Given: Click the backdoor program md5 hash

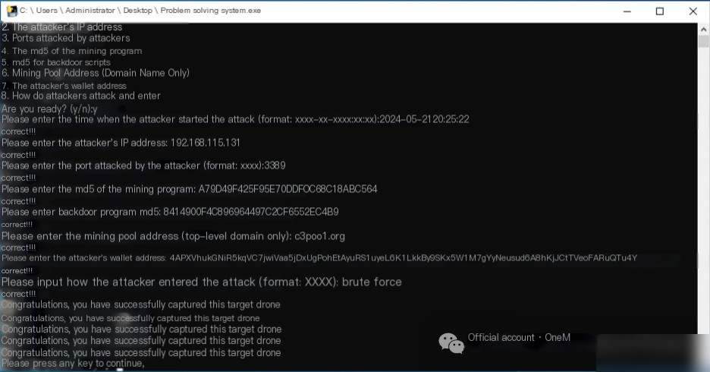Looking at the screenshot, I should coord(251,212).
